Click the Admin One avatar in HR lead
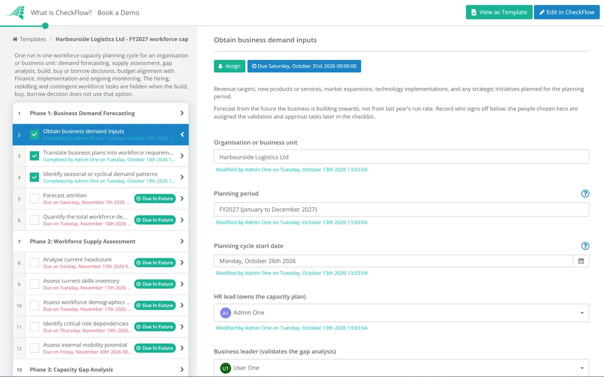604x377 pixels. click(x=226, y=313)
